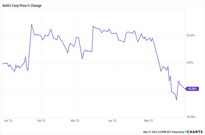Click the 0.00% y-axis label
The width and height of the screenshot is (205, 135).
tap(190, 63)
